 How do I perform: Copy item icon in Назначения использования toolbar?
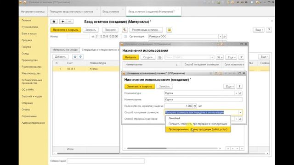[160, 57]
